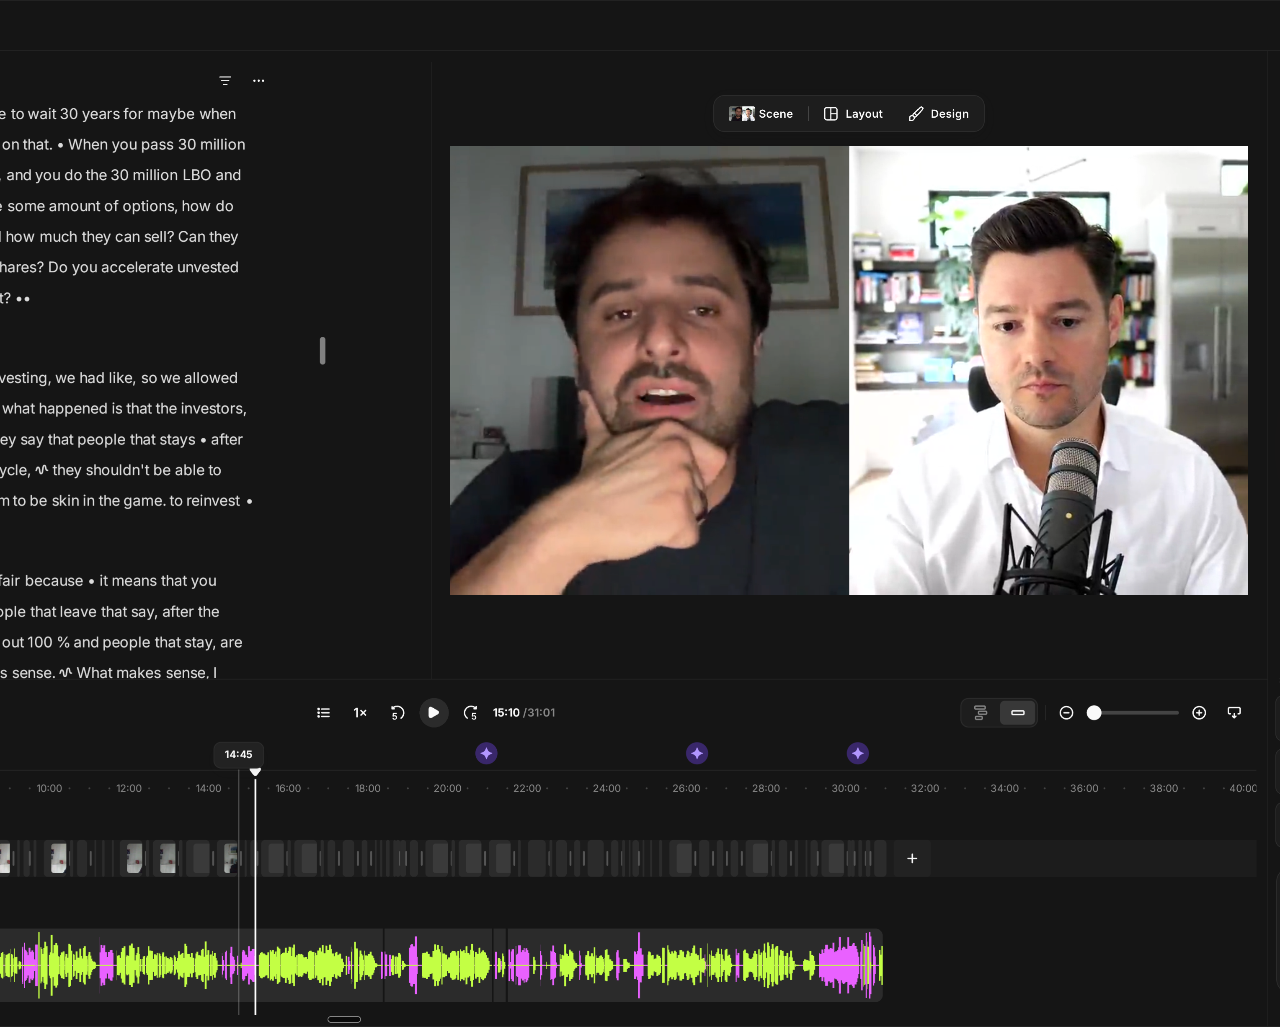Skip forward 5 seconds
The height and width of the screenshot is (1027, 1280).
coord(471,712)
